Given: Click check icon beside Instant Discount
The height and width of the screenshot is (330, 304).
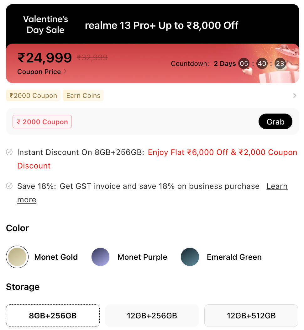Looking at the screenshot, I should [9, 152].
